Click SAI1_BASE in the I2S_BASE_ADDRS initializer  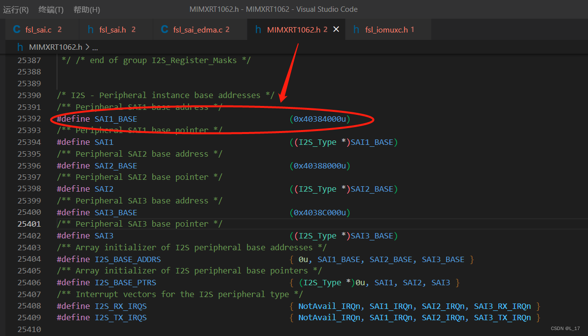[x=339, y=260]
